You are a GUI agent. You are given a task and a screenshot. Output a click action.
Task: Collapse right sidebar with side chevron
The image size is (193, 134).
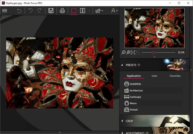[191, 70]
